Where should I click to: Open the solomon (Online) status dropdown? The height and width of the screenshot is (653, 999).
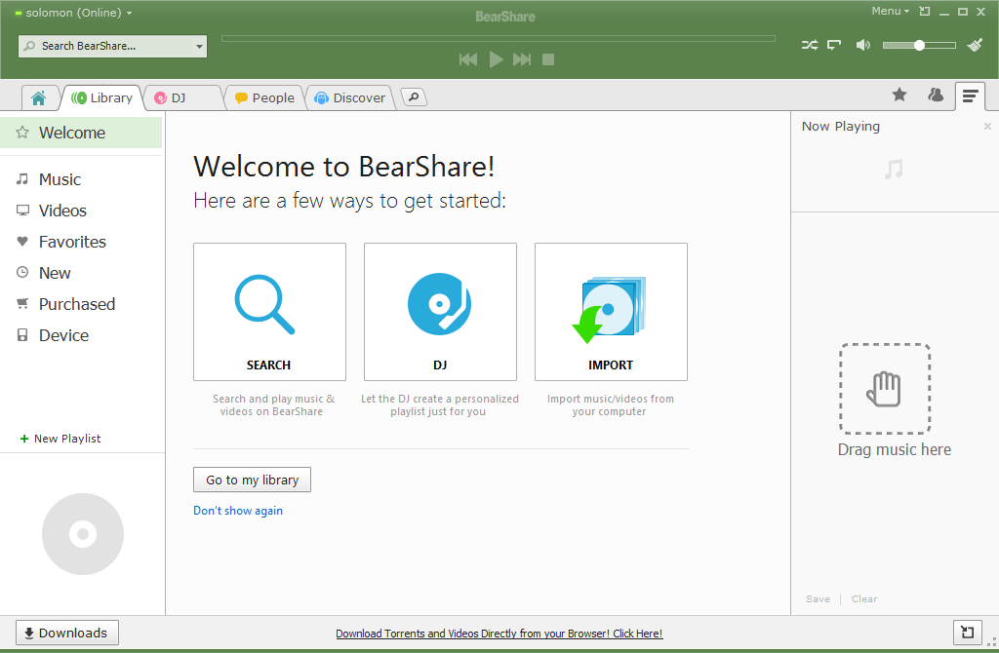[73, 13]
